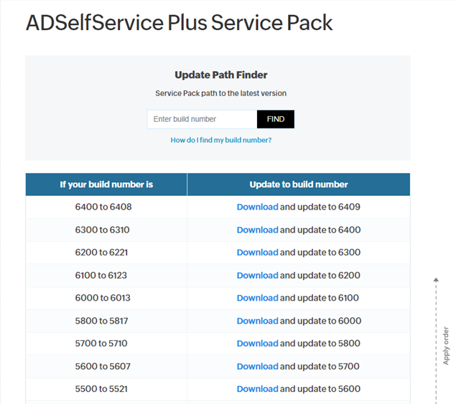Click the FIND button
Viewport: 456px width, 404px height.
coord(276,119)
